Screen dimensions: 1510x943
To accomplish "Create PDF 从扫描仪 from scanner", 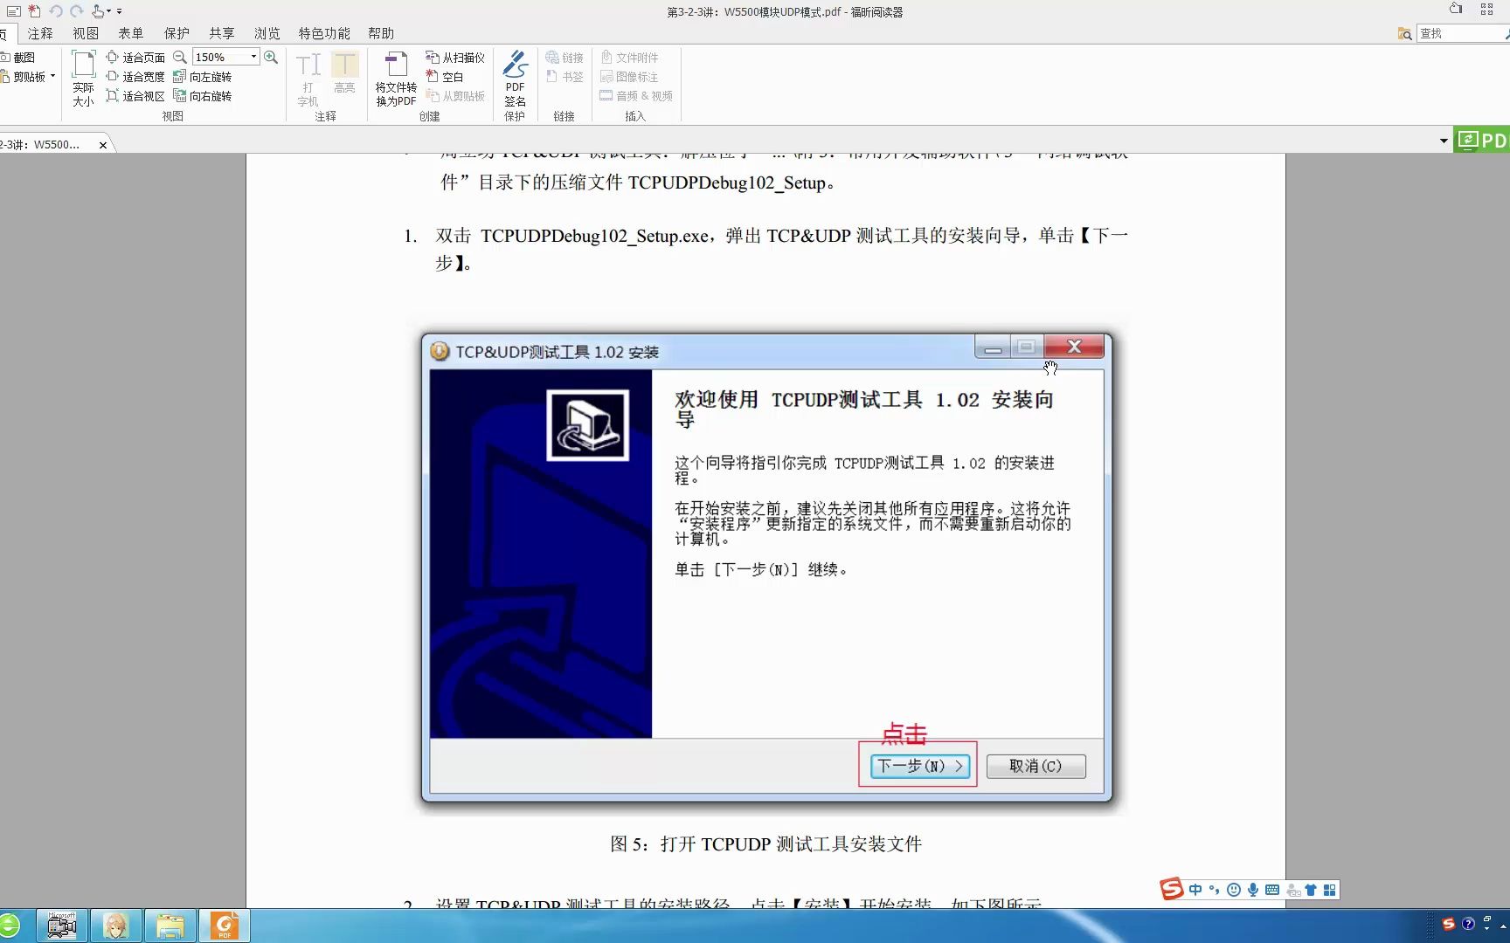I will pyautogui.click(x=454, y=57).
